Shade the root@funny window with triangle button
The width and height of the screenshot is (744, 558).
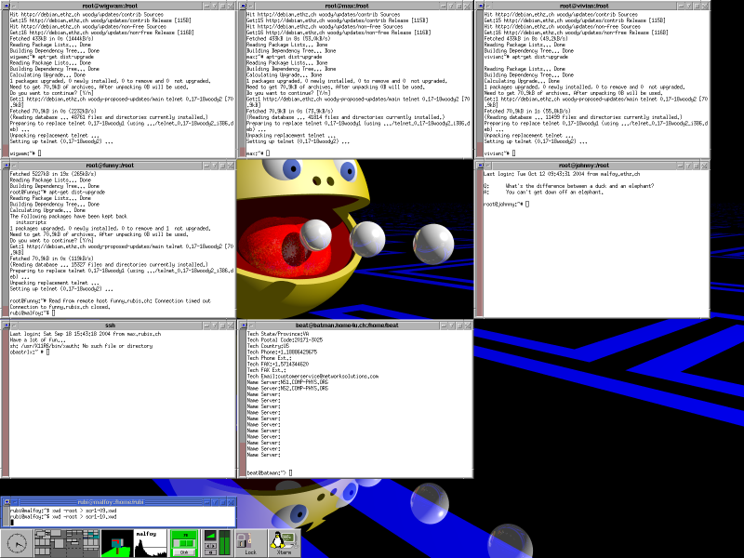tap(215, 166)
